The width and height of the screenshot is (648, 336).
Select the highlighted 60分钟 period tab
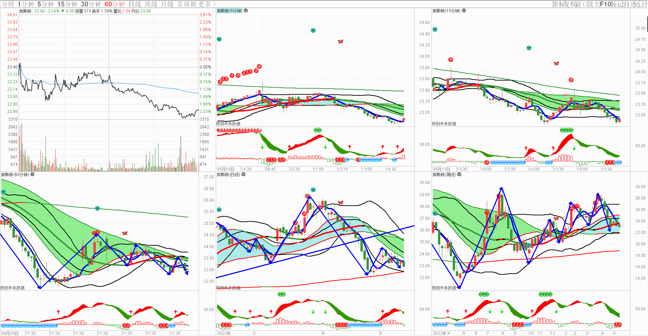click(114, 4)
